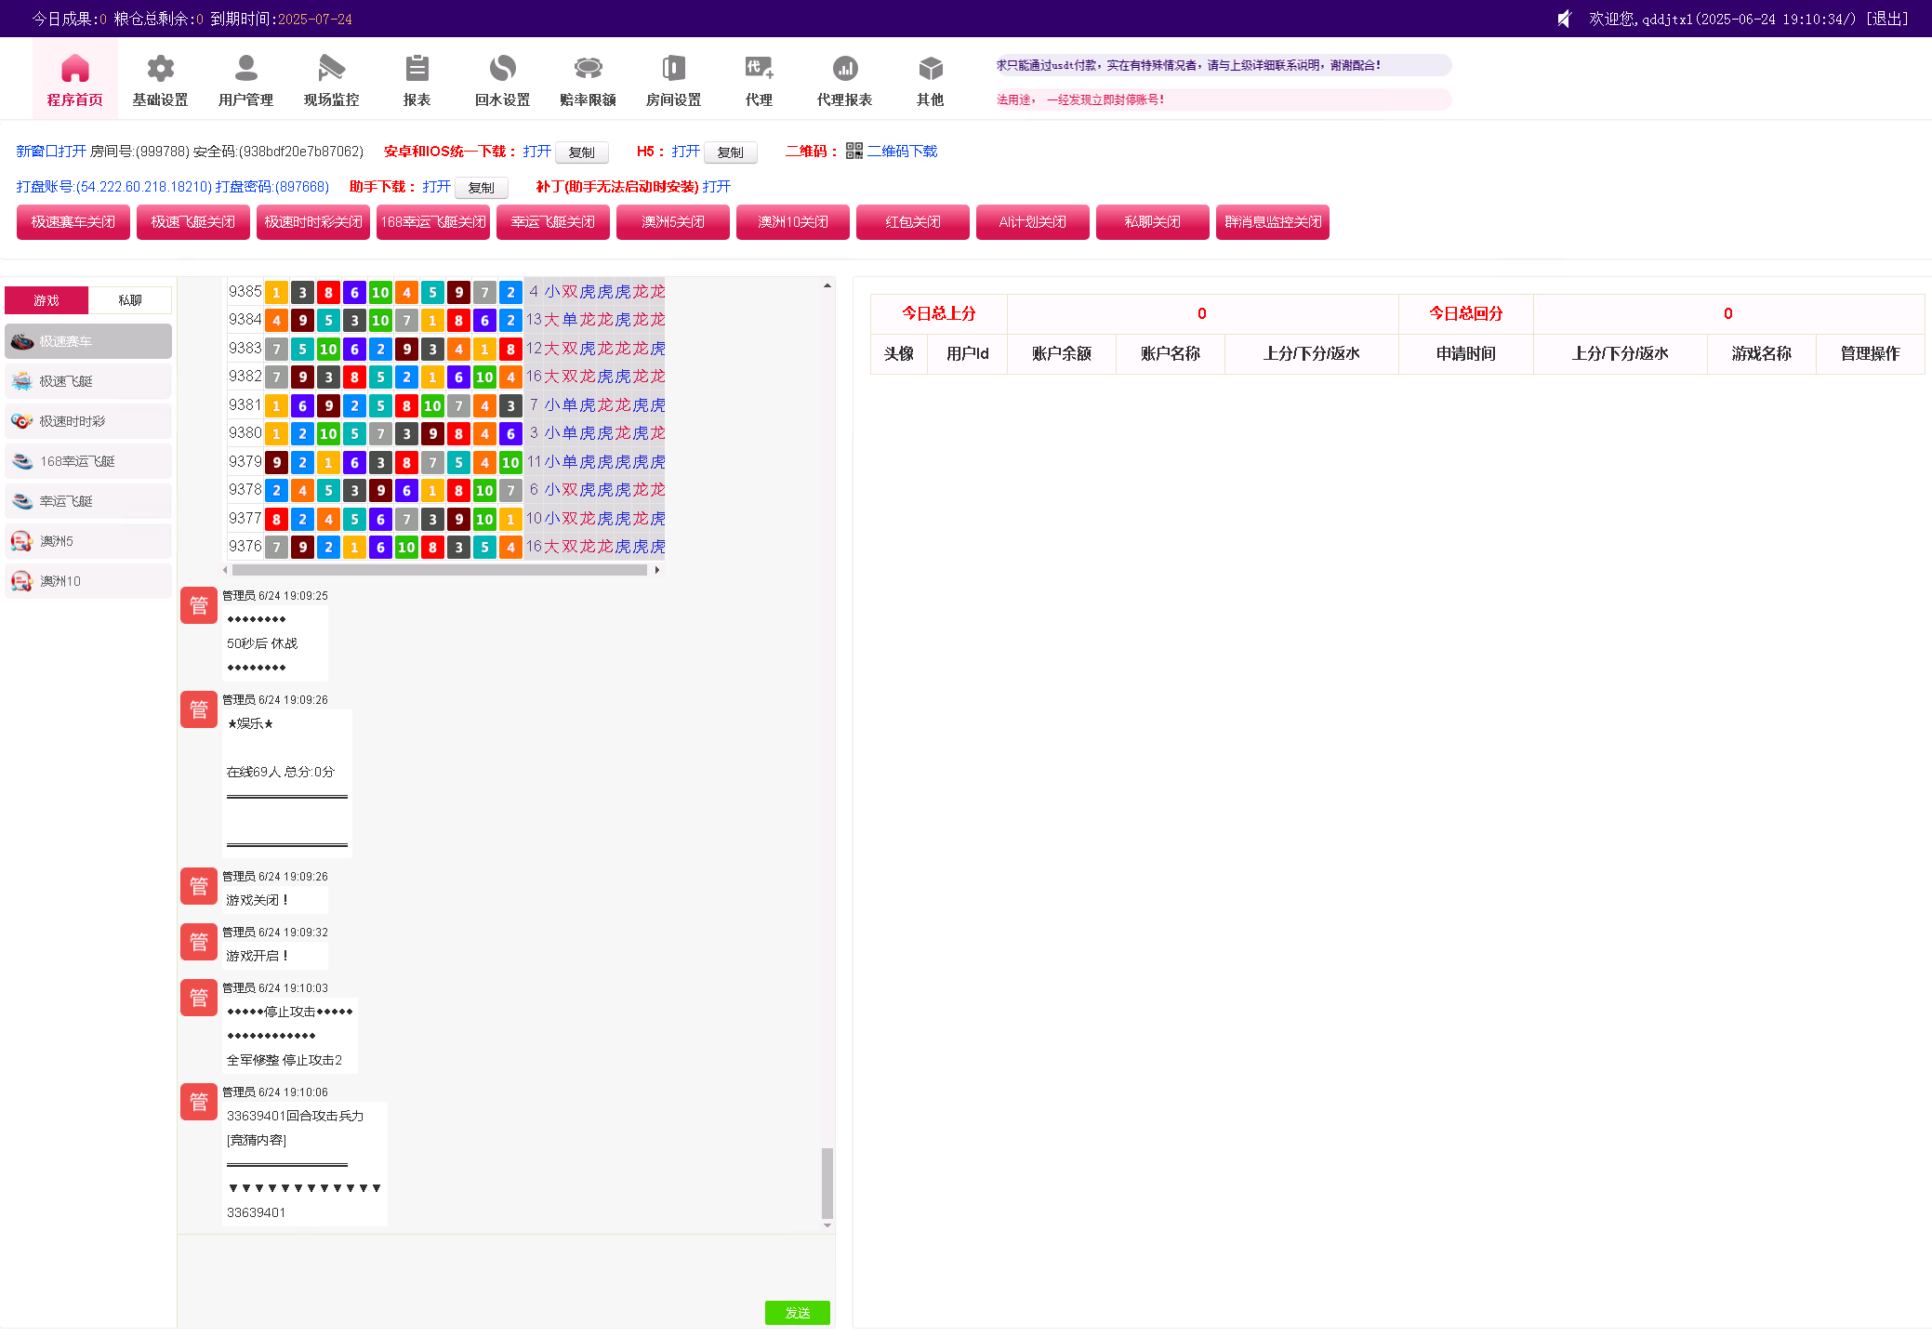Click the green 发送 button
The height and width of the screenshot is (1337, 1932).
[797, 1312]
